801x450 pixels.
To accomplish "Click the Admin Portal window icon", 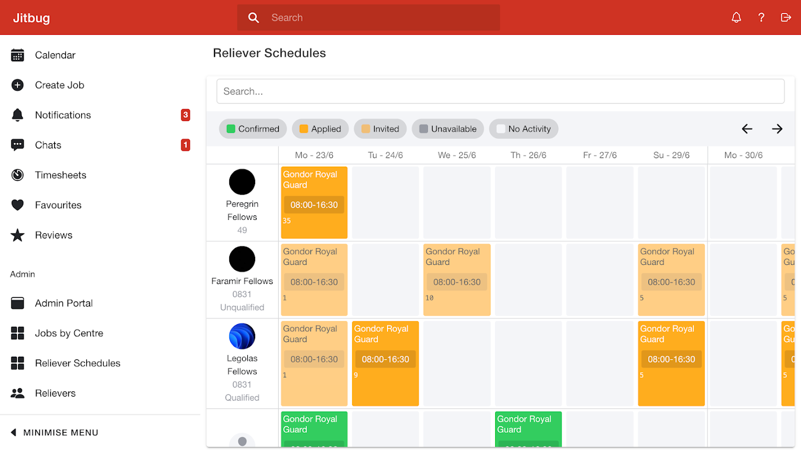I will coord(17,303).
